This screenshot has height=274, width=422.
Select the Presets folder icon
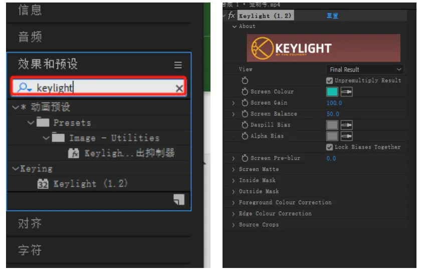(43, 122)
